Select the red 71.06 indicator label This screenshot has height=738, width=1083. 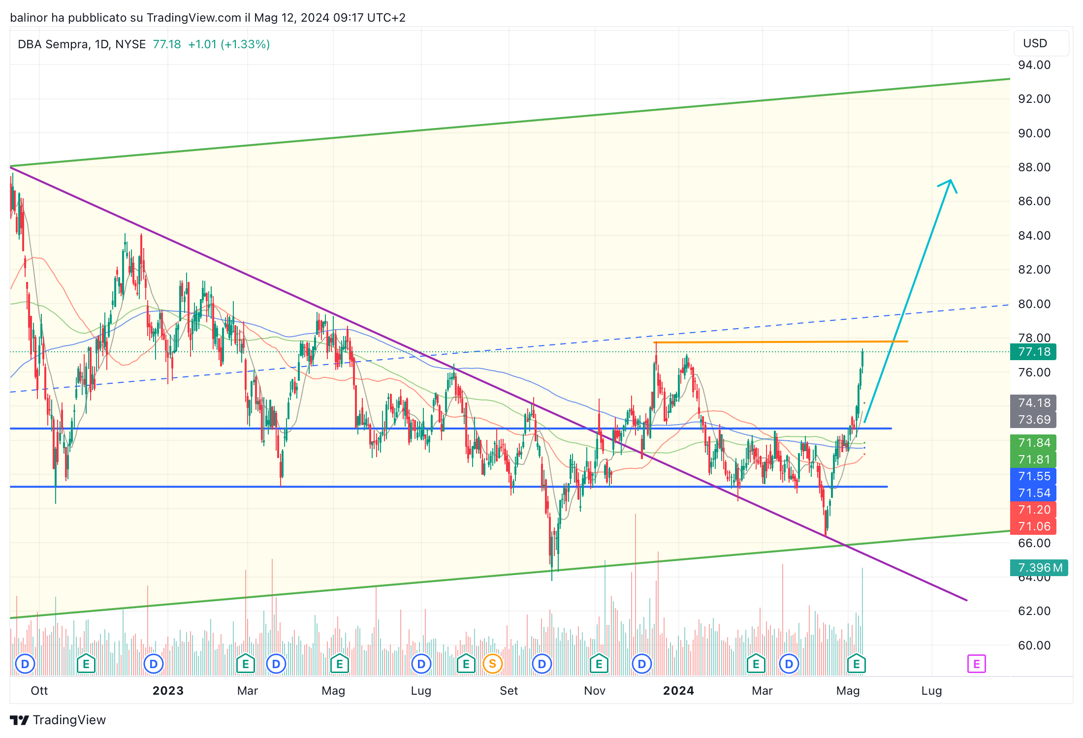point(1033,526)
